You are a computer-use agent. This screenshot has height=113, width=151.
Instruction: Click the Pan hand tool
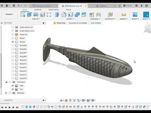point(70,100)
